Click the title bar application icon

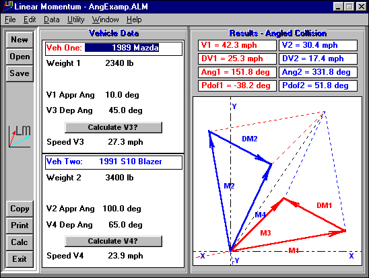click(x=7, y=6)
